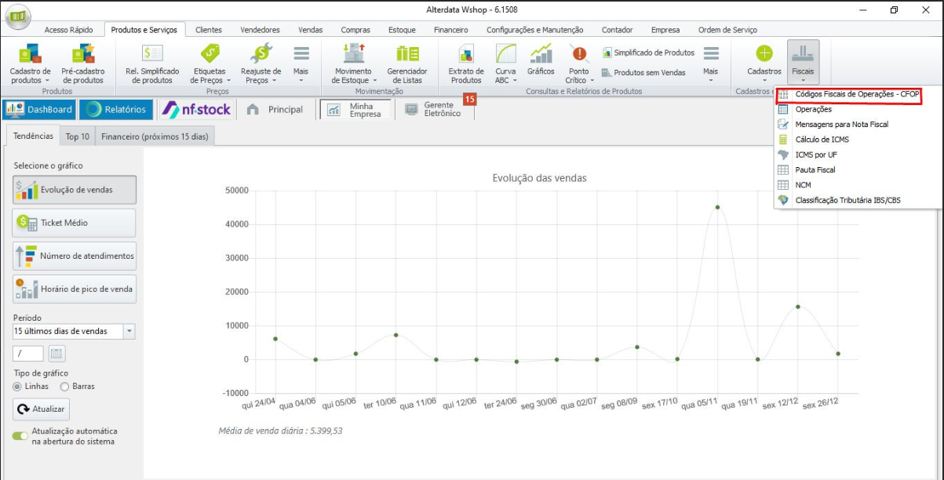Open Cadastro de produtos icon
This screenshot has width=944, height=480.
[30, 53]
